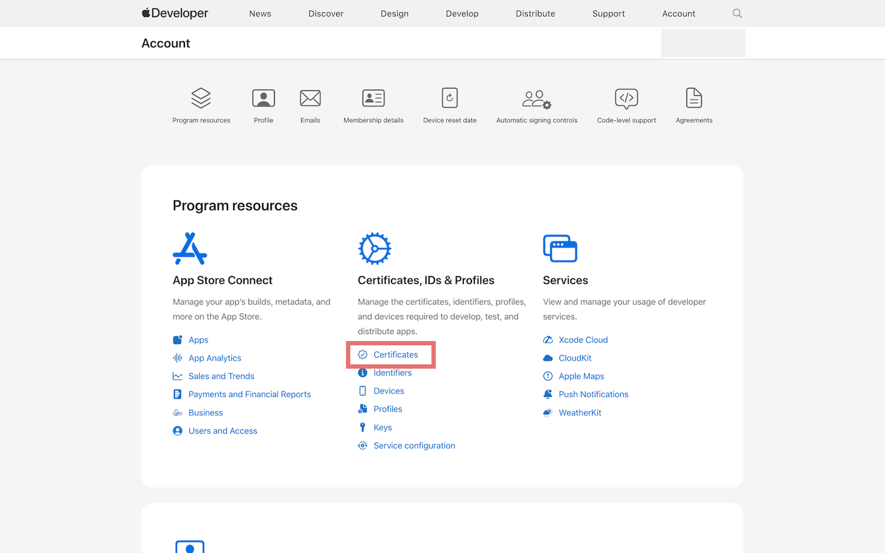The width and height of the screenshot is (885, 553).
Task: Open the Service configuration link
Action: click(x=414, y=445)
